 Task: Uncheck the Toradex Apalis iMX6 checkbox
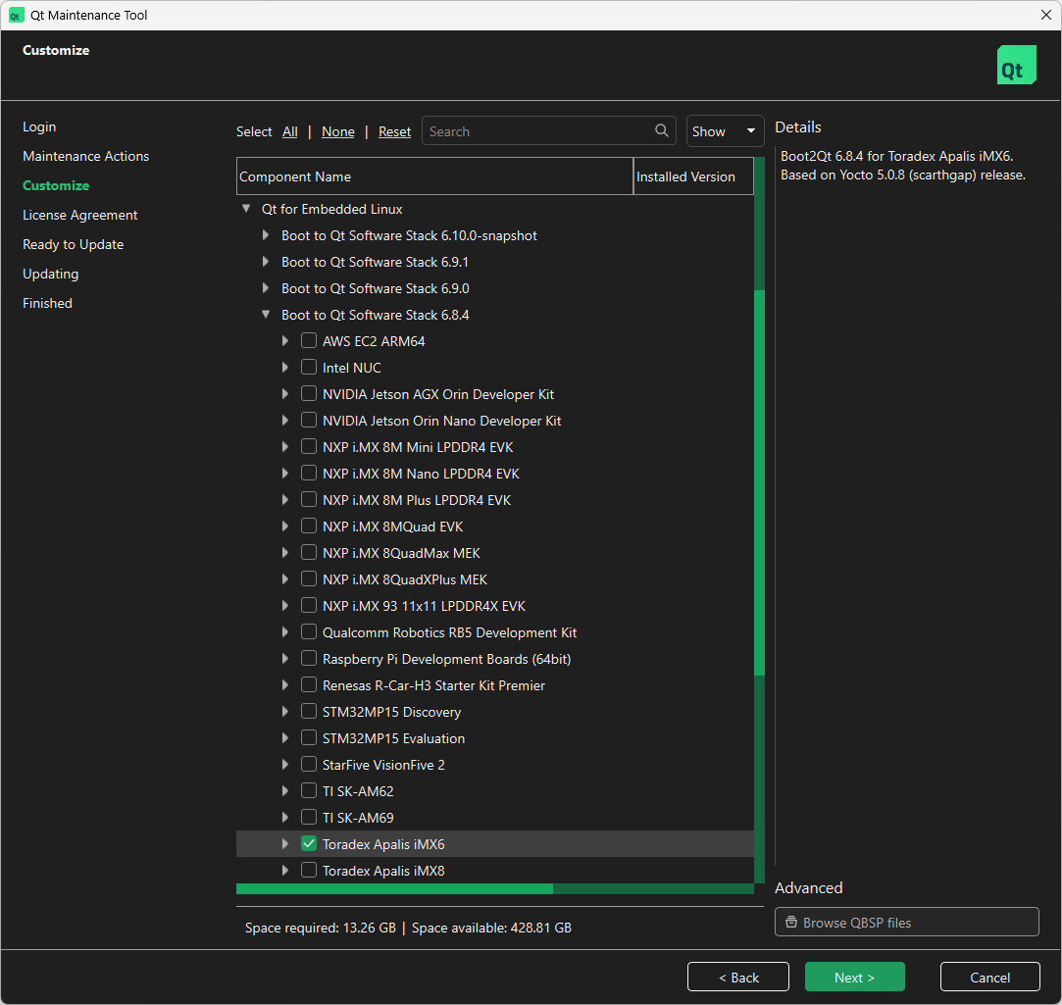pyautogui.click(x=309, y=844)
